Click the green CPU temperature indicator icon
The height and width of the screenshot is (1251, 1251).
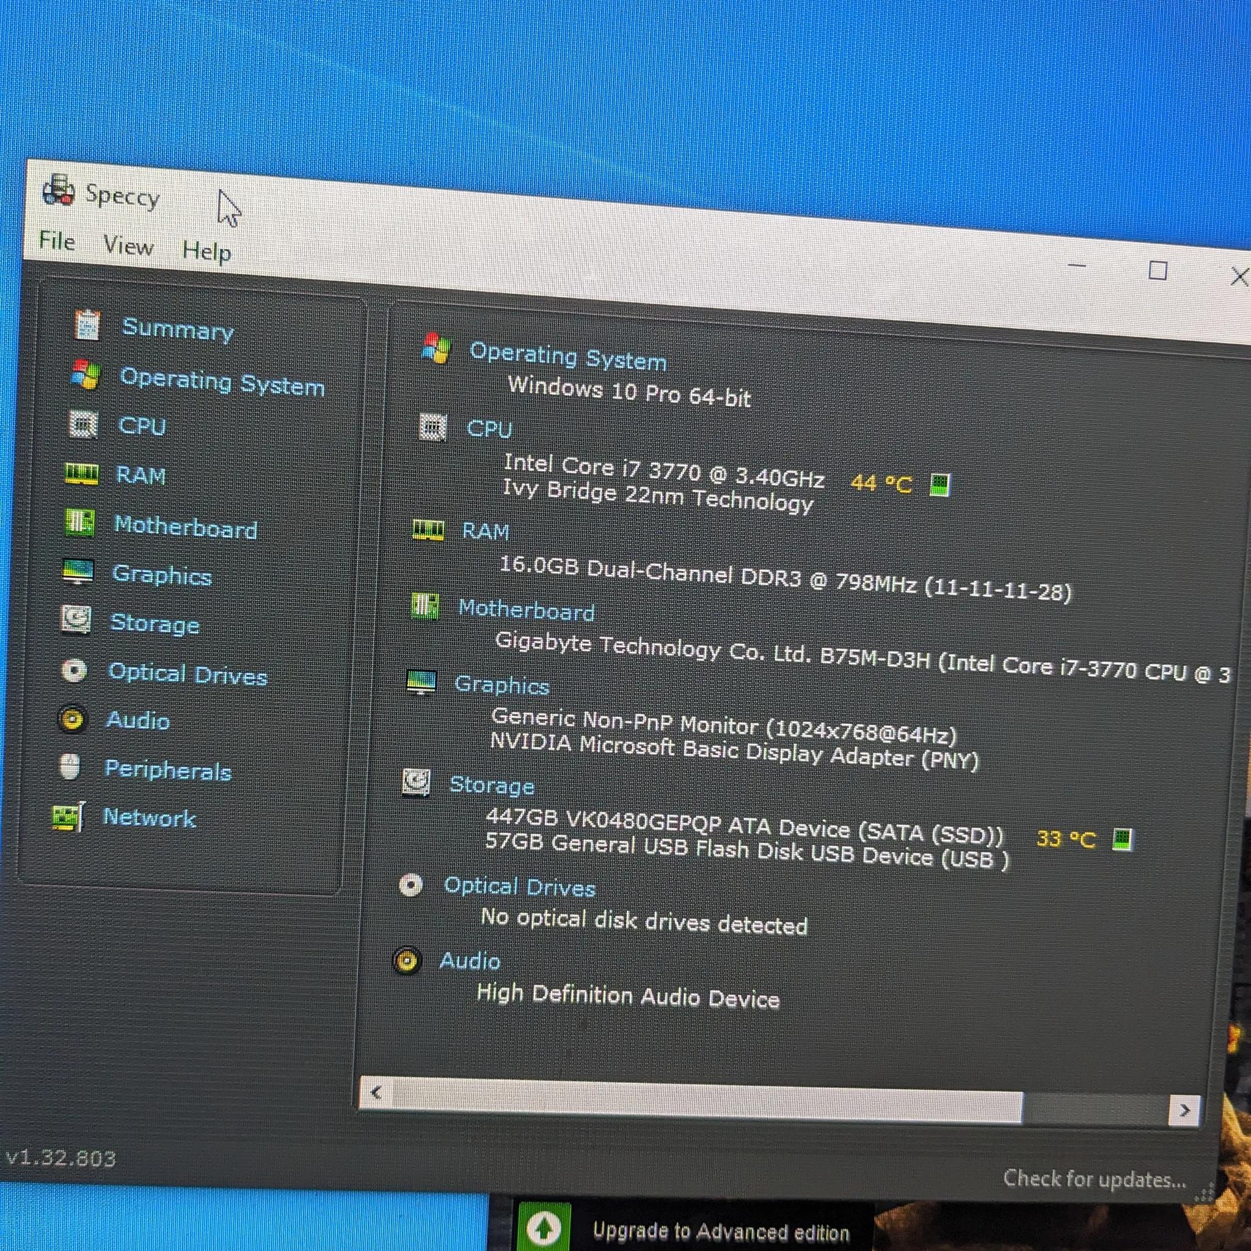940,484
